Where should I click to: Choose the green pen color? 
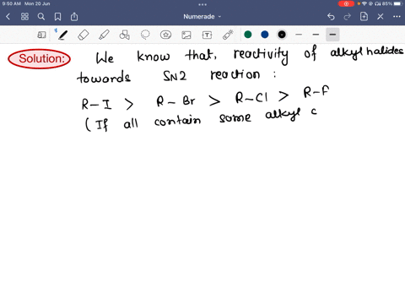248,35
